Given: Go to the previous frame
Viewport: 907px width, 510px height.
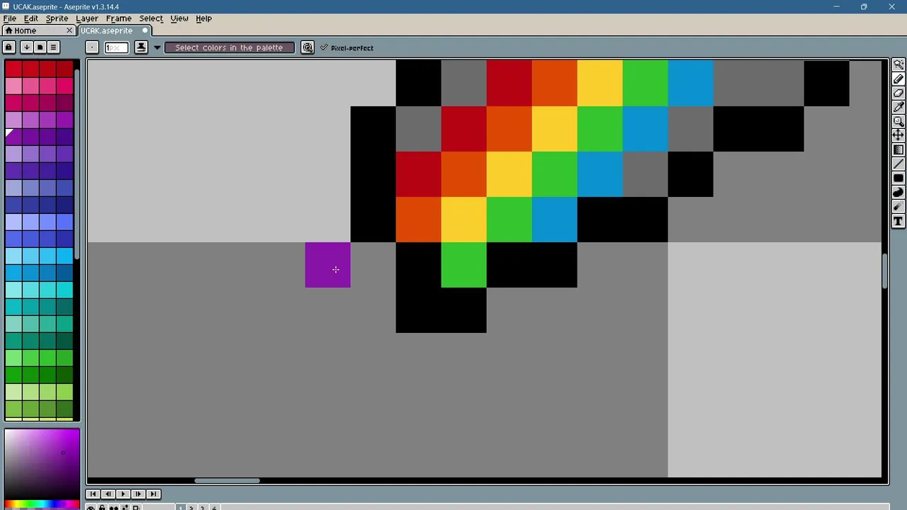Looking at the screenshot, I should pyautogui.click(x=108, y=494).
